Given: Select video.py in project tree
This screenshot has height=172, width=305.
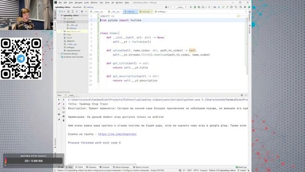Looking at the screenshot, I should point(73,28).
